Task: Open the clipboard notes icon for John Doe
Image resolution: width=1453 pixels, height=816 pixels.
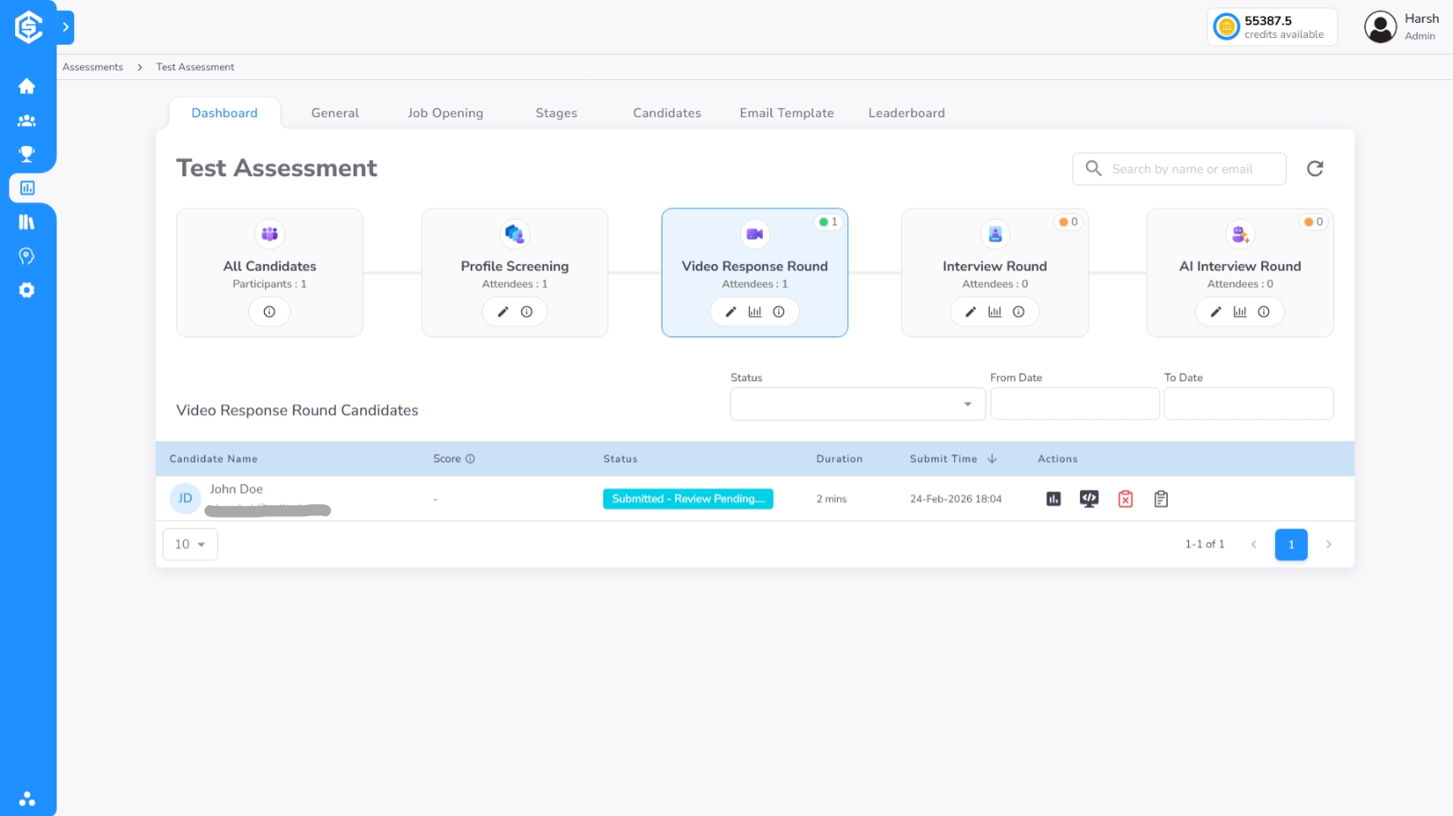Action: pyautogui.click(x=1160, y=498)
